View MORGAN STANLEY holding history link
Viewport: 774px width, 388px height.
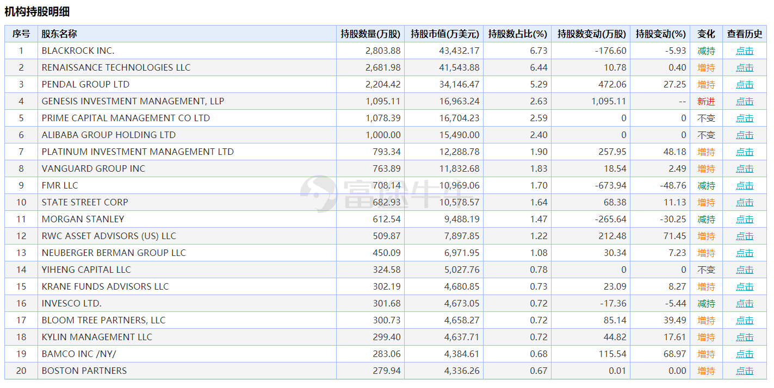click(745, 220)
